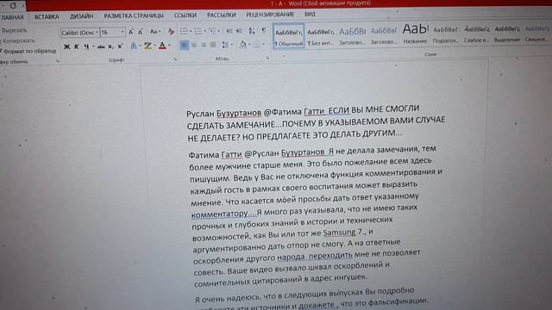Justify the text
The image size is (552, 310).
[x=213, y=45]
